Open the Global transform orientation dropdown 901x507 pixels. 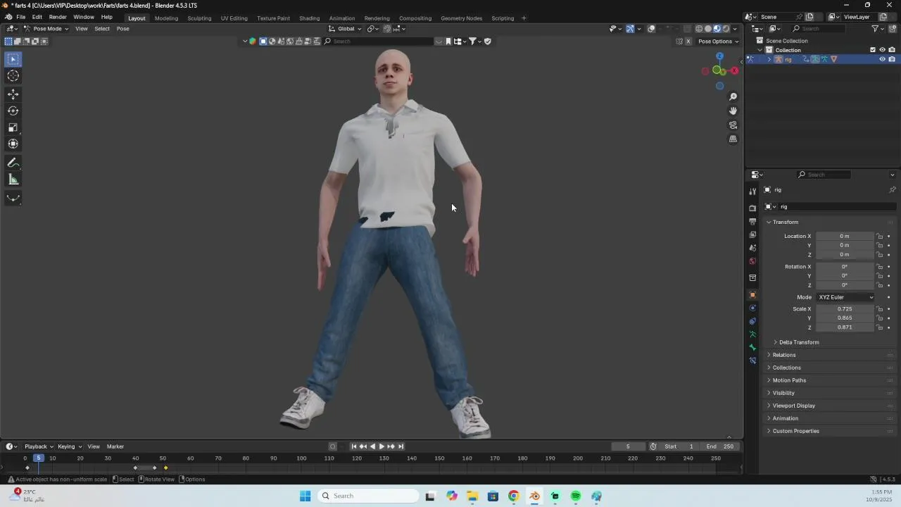click(346, 29)
